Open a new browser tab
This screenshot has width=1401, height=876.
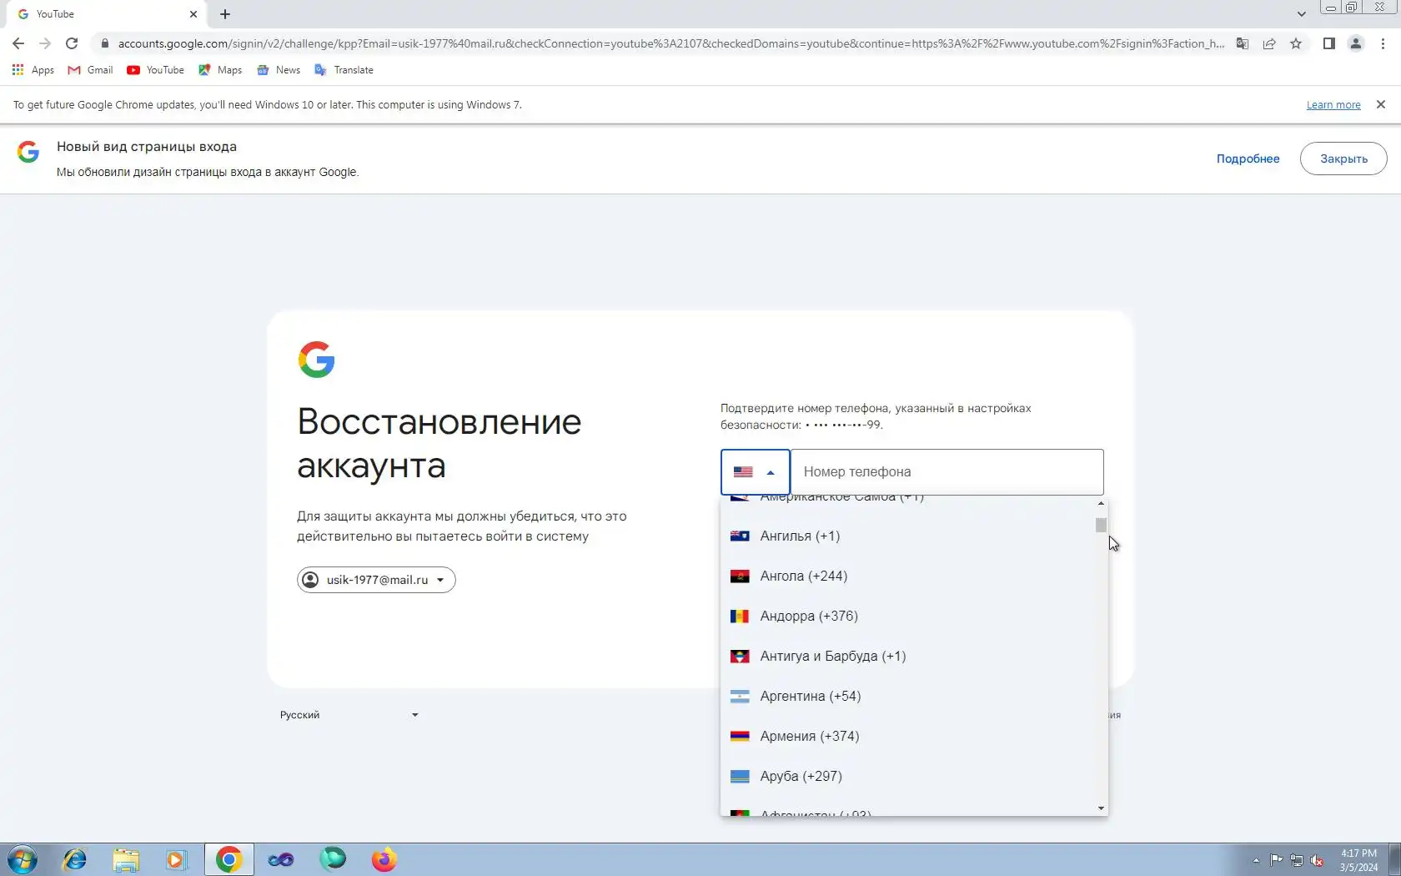pos(225,14)
